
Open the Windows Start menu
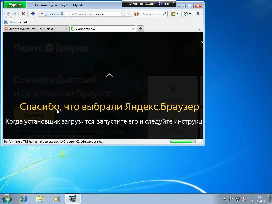point(7,199)
